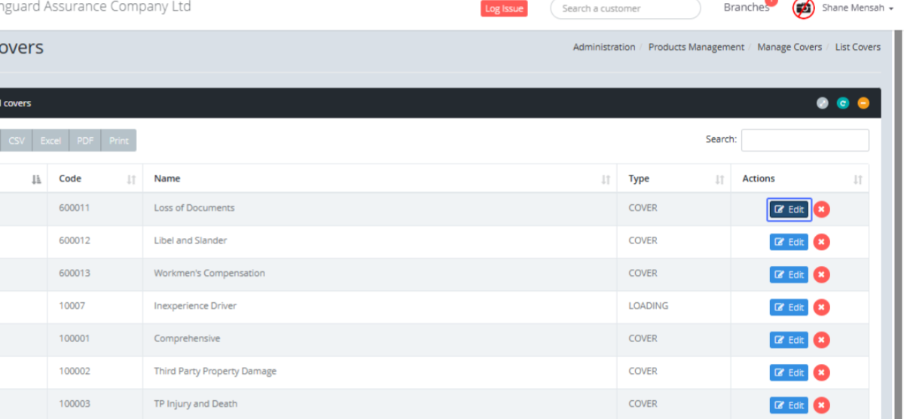
Task: Remove the Libel and Slander cover
Action: click(822, 242)
